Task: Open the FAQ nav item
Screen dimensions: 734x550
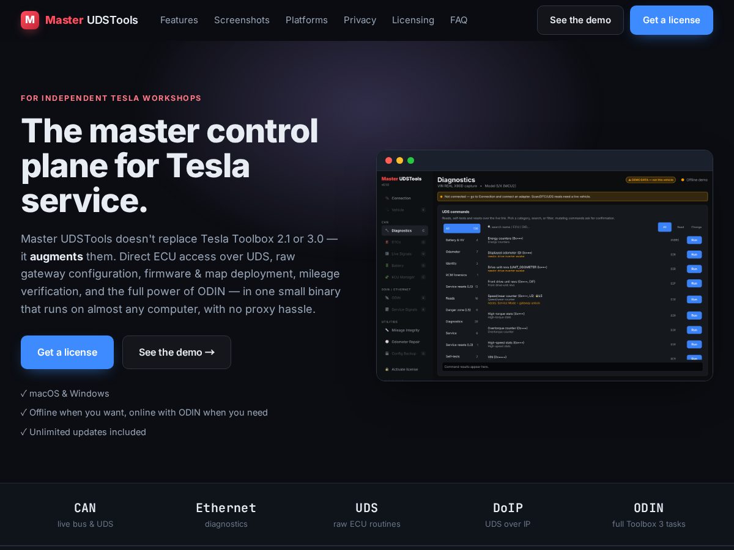Action: coord(459,20)
